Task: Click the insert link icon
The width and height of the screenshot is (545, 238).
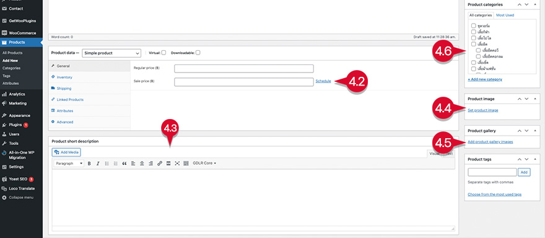Action: 160,163
